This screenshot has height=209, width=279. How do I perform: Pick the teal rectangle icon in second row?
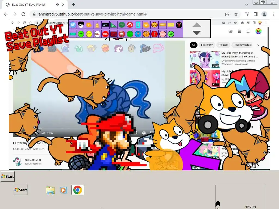pos(72,34)
